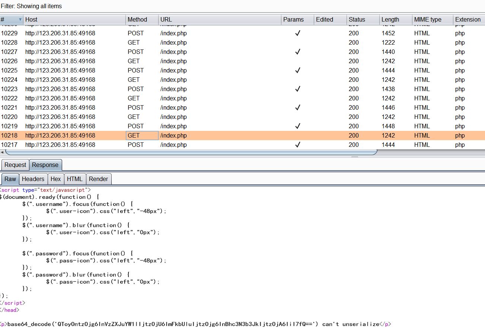This screenshot has height=332, width=485.
Task: Sort by the Length column header
Action: [396, 19]
